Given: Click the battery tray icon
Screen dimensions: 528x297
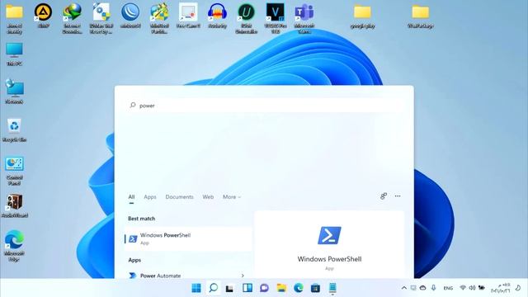Looking at the screenshot, I should [x=482, y=288].
